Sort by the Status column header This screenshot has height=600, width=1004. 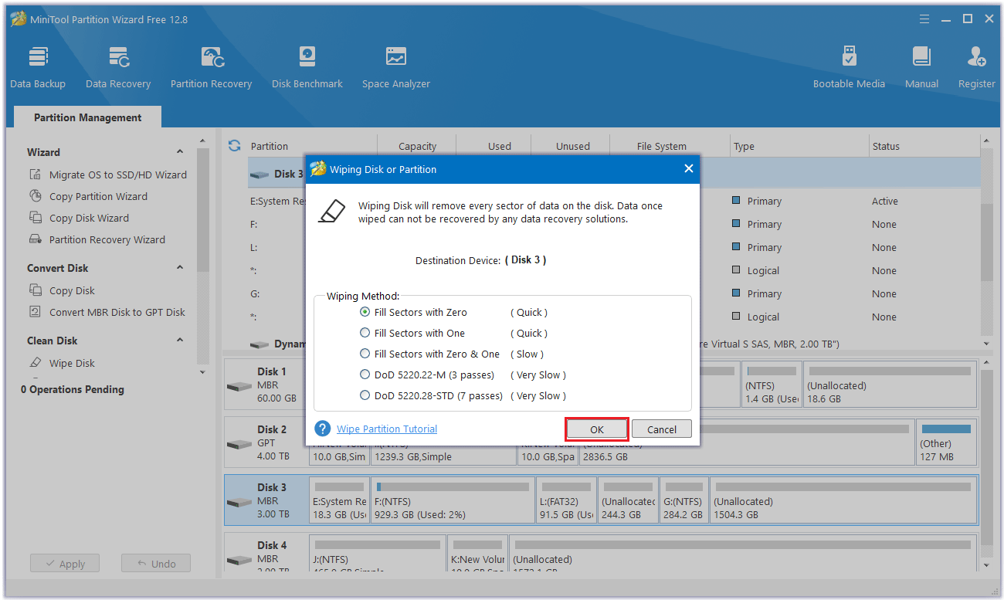924,146
